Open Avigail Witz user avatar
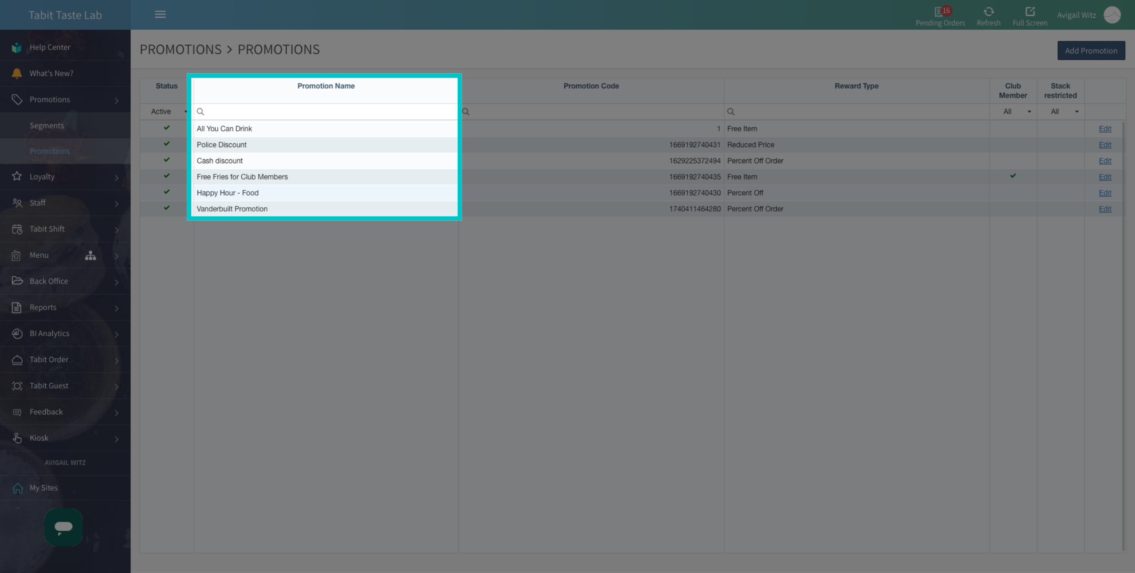Screen dimensions: 1135x573 pyautogui.click(x=1112, y=15)
